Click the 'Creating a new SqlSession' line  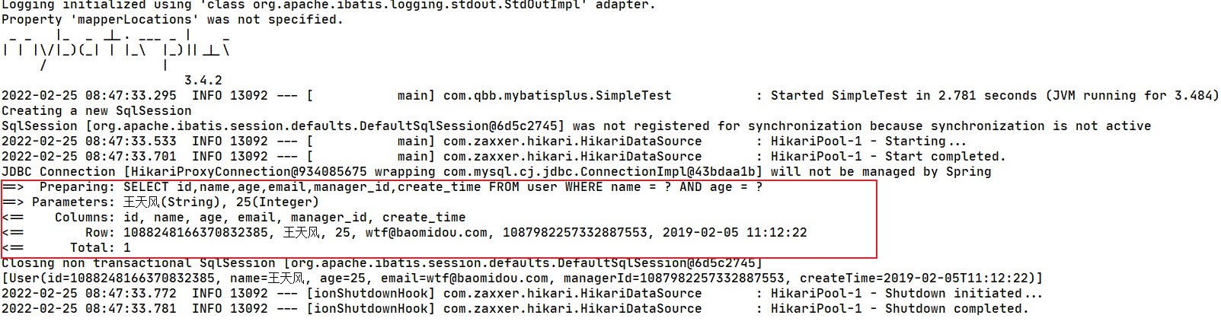(x=96, y=111)
